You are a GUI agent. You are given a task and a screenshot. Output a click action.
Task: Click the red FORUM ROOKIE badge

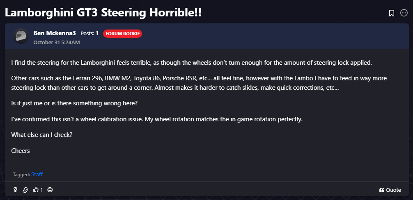(x=122, y=34)
